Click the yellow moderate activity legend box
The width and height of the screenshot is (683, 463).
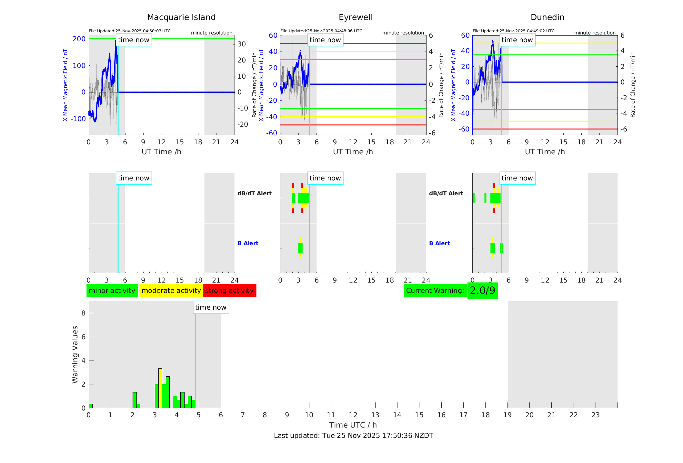point(171,291)
